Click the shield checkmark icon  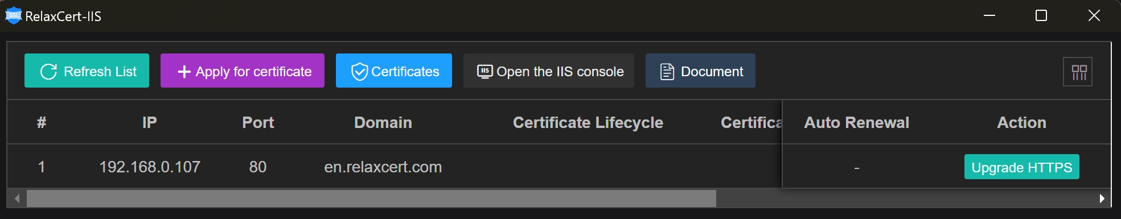point(359,72)
